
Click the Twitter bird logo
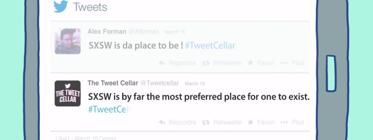pyautogui.click(x=61, y=7)
